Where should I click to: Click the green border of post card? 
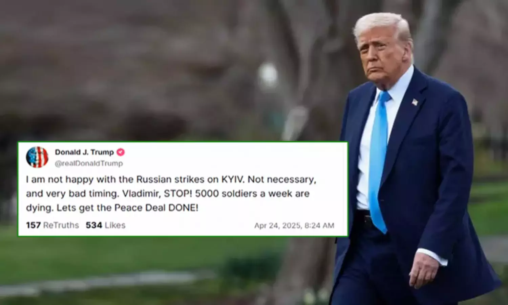point(183,142)
